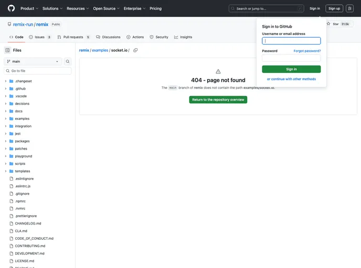This screenshot has width=361, height=268.
Task: Open the .prettierignore file
Action: tap(26, 216)
